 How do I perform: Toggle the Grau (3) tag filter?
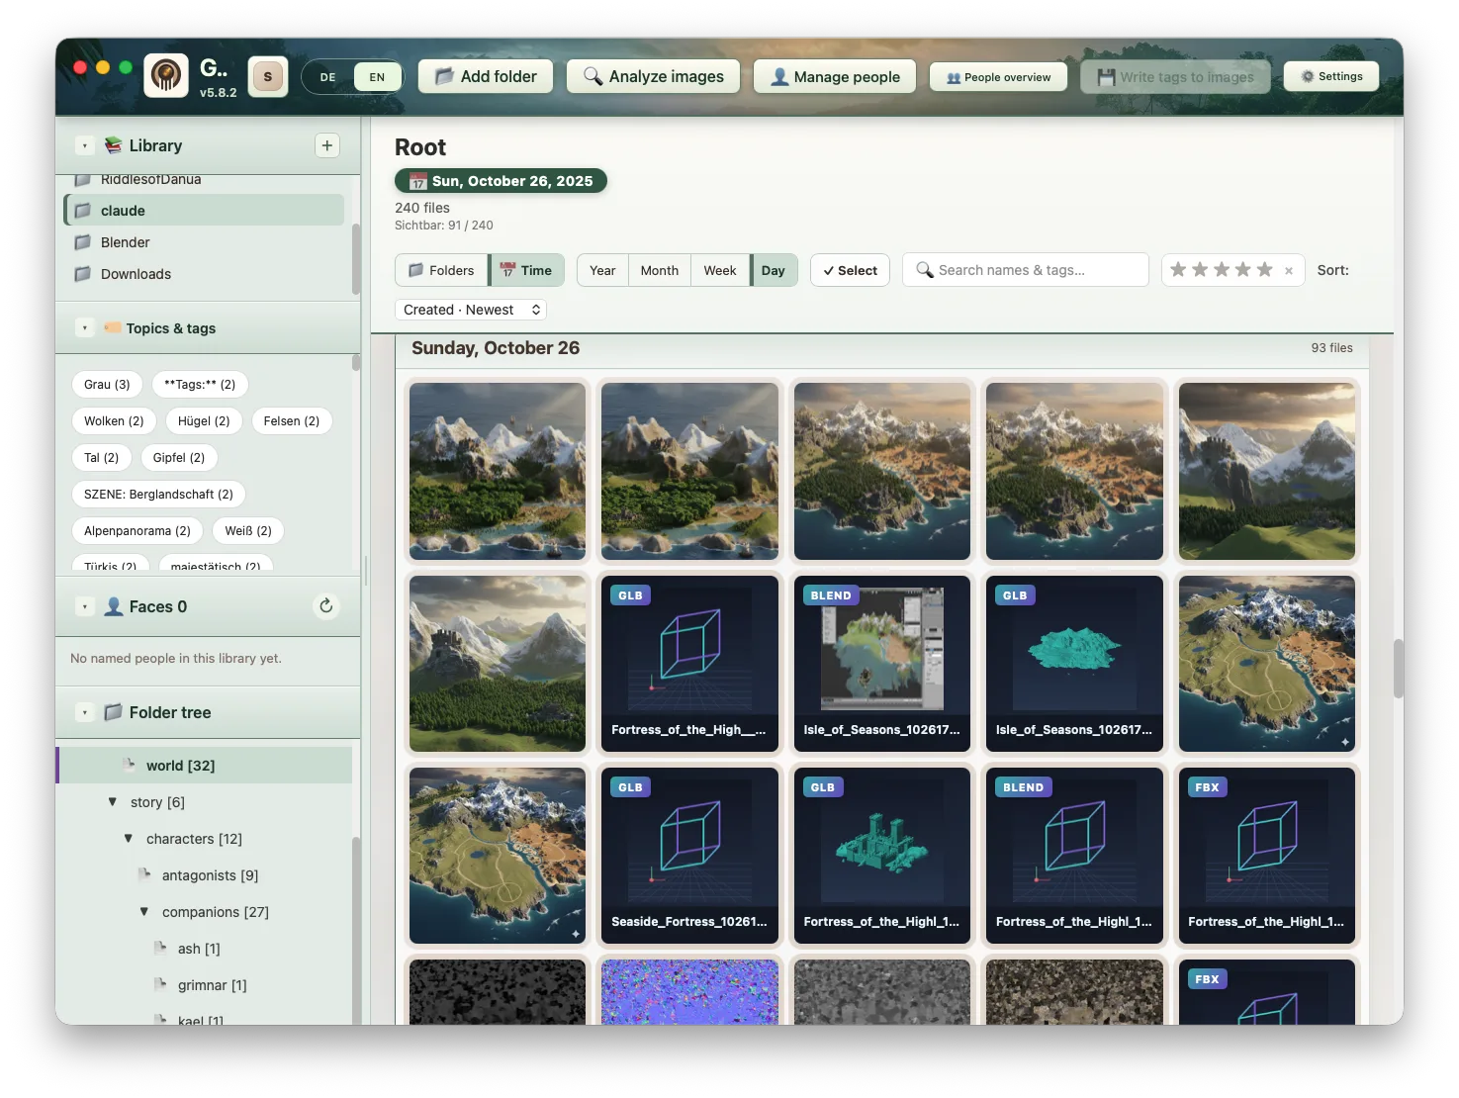(x=107, y=385)
